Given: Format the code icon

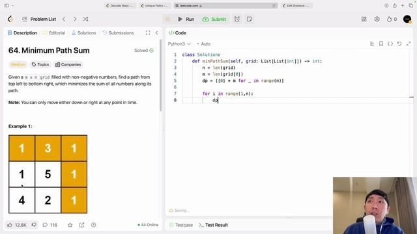Looking at the screenshot, I should pyautogui.click(x=372, y=44).
